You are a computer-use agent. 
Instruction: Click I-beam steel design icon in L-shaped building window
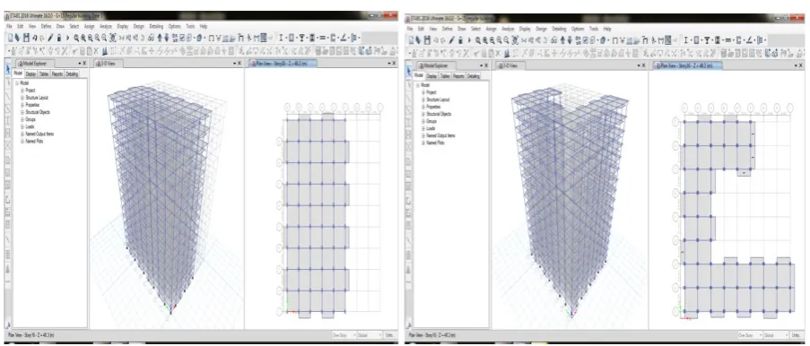coord(686,39)
